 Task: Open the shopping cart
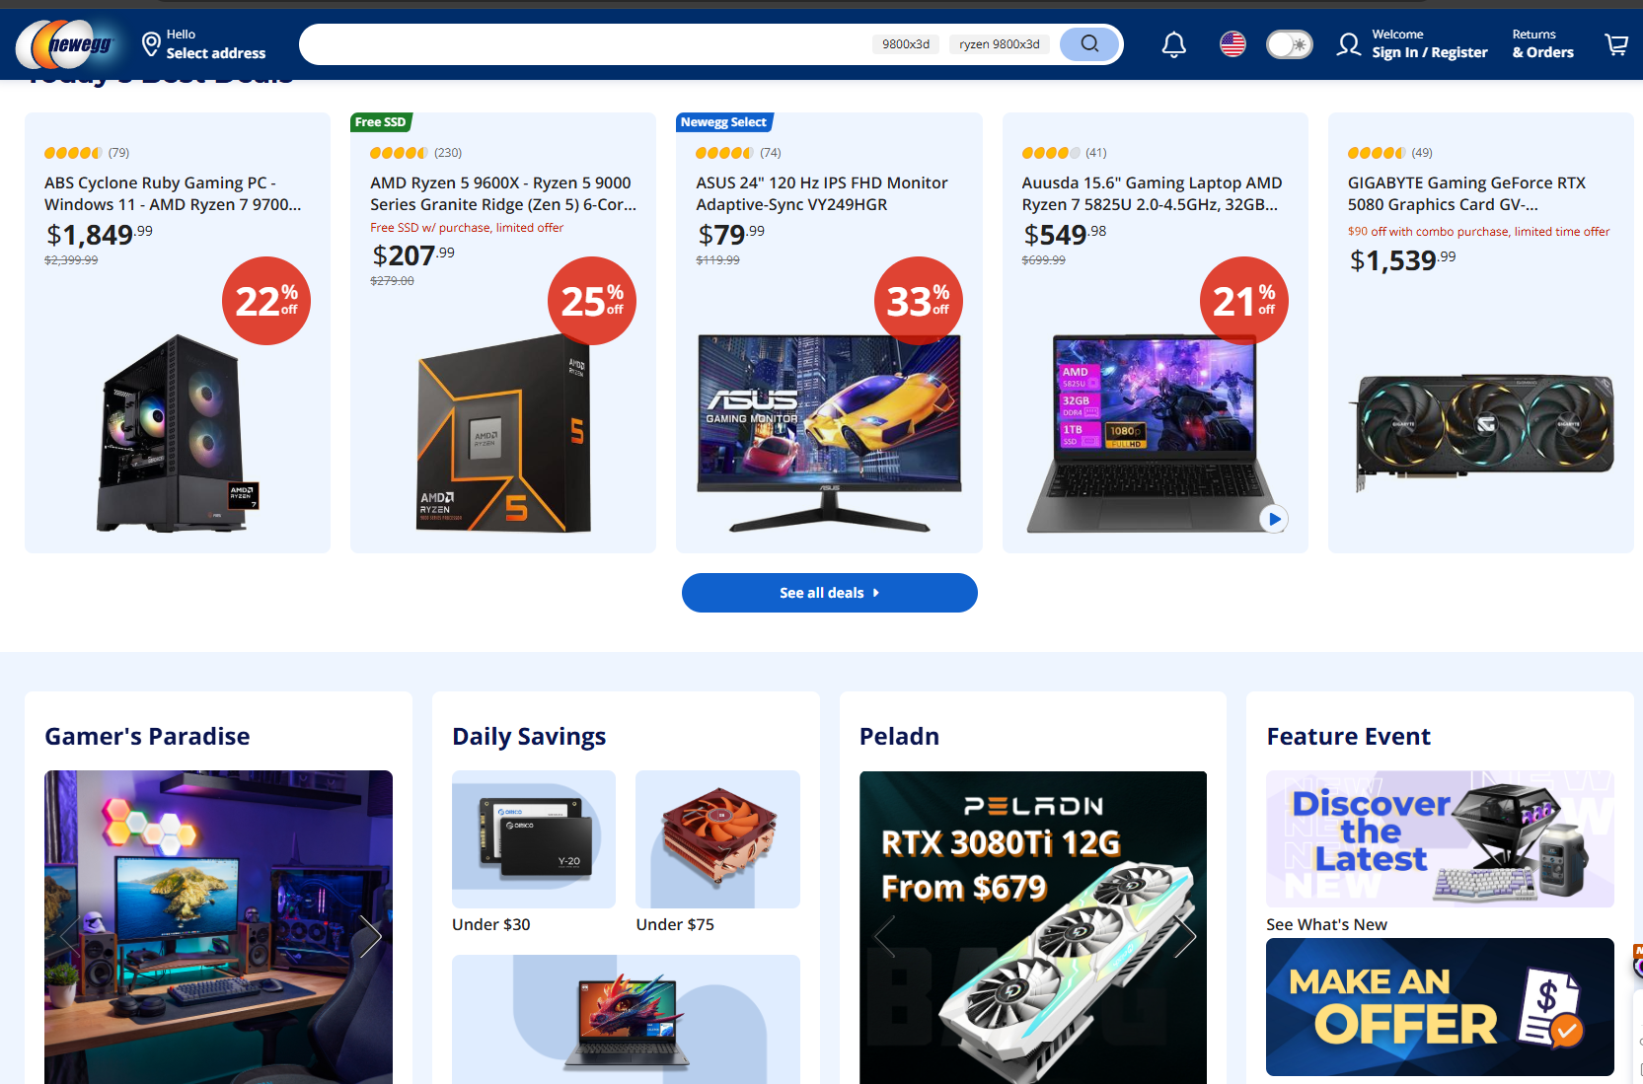(x=1616, y=44)
